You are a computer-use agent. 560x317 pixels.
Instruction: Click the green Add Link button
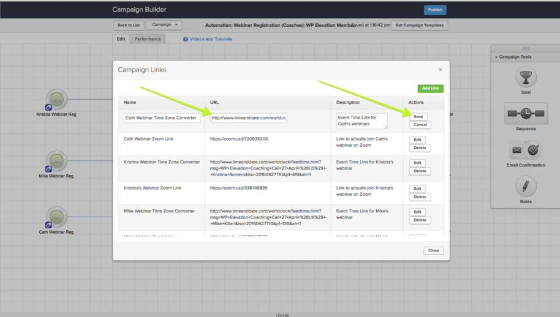(430, 88)
